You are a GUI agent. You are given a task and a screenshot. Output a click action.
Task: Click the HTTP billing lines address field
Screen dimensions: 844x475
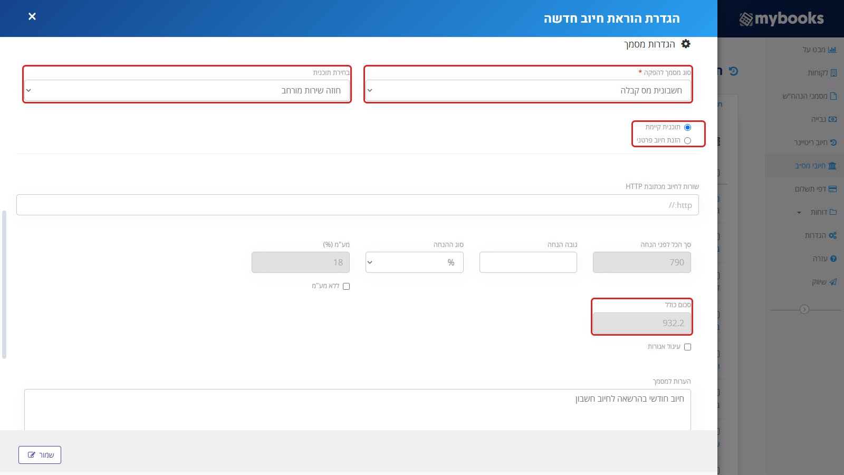point(358,205)
